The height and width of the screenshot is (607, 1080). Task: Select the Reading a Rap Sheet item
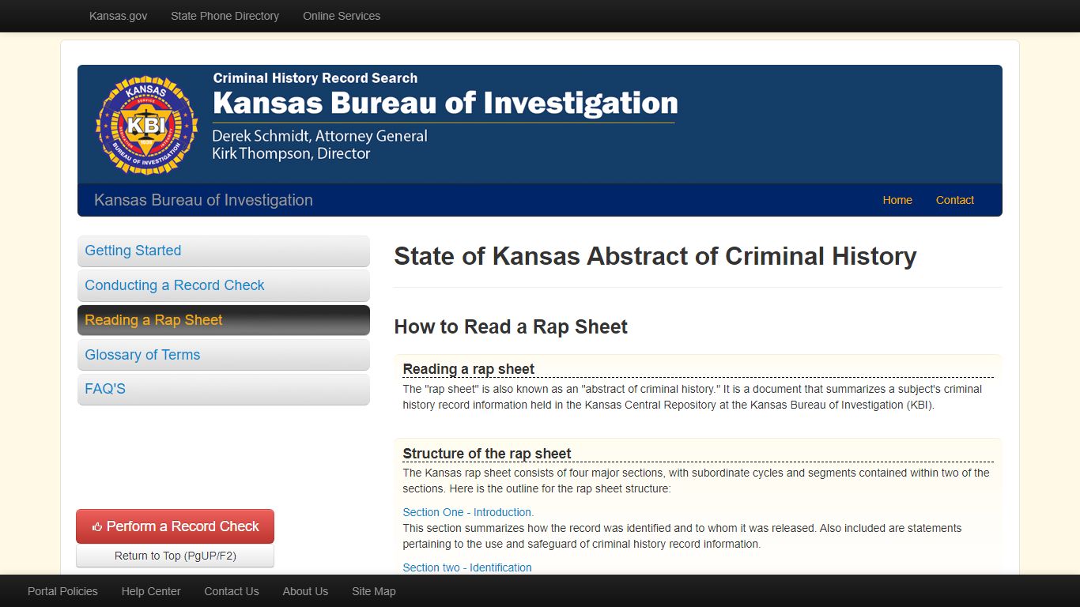tap(224, 320)
